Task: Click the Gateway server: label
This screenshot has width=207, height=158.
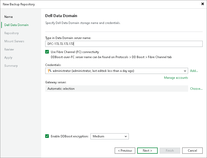Action: coord(56,82)
